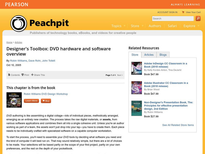Select the Store tab in Related Resources
205x154 pixels.
tap(135, 55)
